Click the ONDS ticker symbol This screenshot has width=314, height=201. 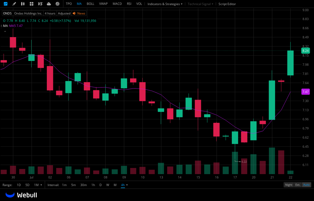[x=7, y=13]
